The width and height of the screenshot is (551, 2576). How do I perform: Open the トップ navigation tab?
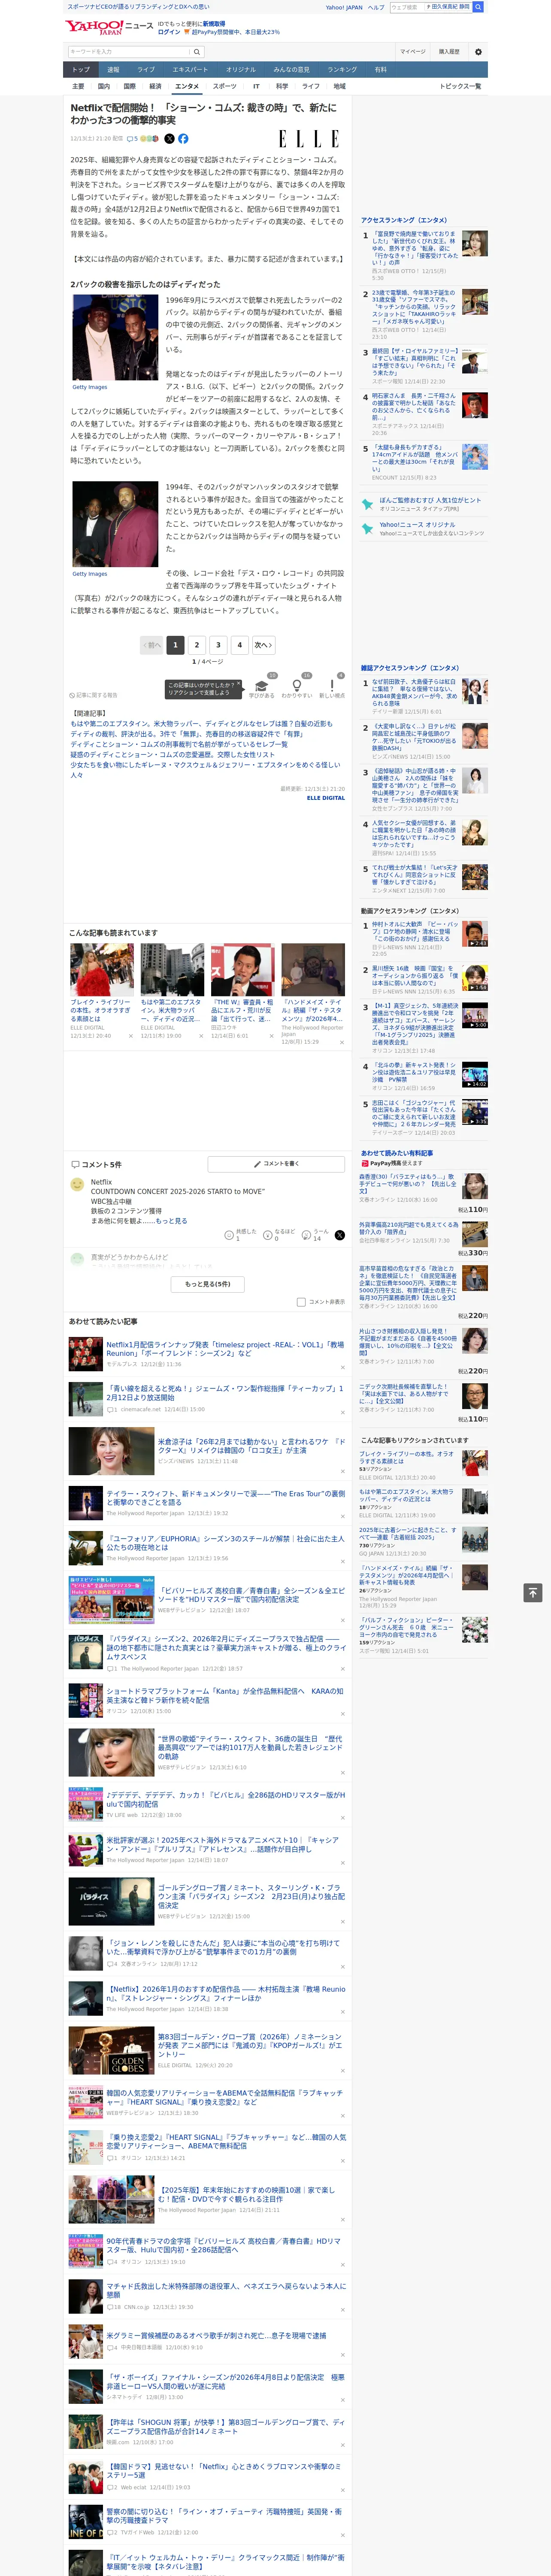click(81, 70)
